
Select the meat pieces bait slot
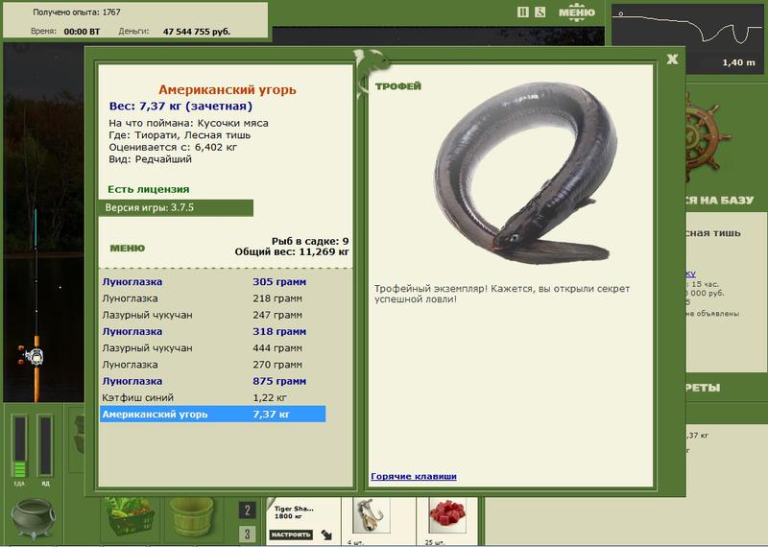point(447,516)
